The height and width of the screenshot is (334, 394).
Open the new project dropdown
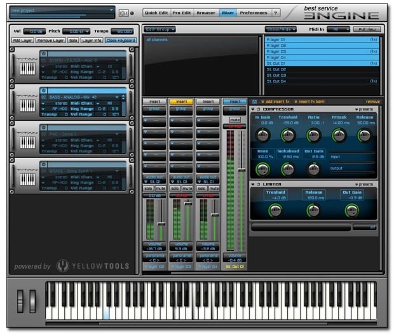[111, 10]
